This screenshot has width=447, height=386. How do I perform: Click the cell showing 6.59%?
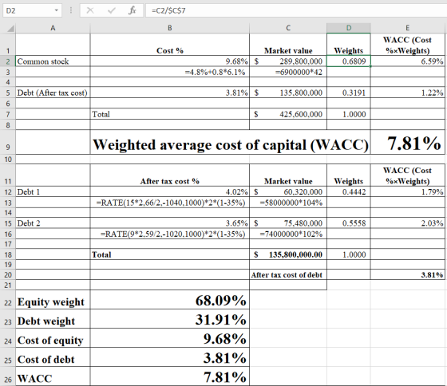point(408,61)
